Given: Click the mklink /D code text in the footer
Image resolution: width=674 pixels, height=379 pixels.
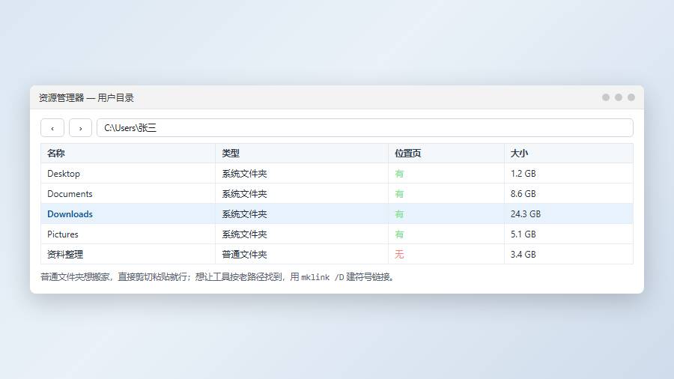Looking at the screenshot, I should (322, 277).
